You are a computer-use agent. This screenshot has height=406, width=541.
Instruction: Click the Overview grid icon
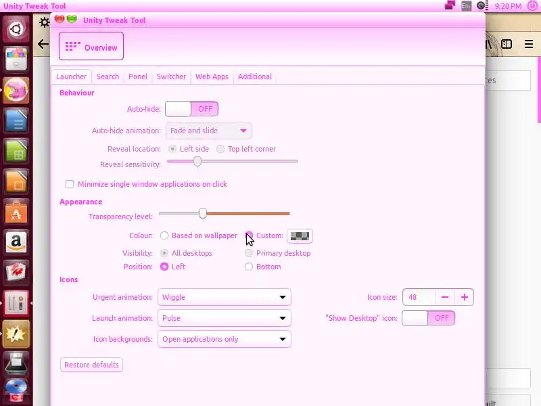coord(72,47)
